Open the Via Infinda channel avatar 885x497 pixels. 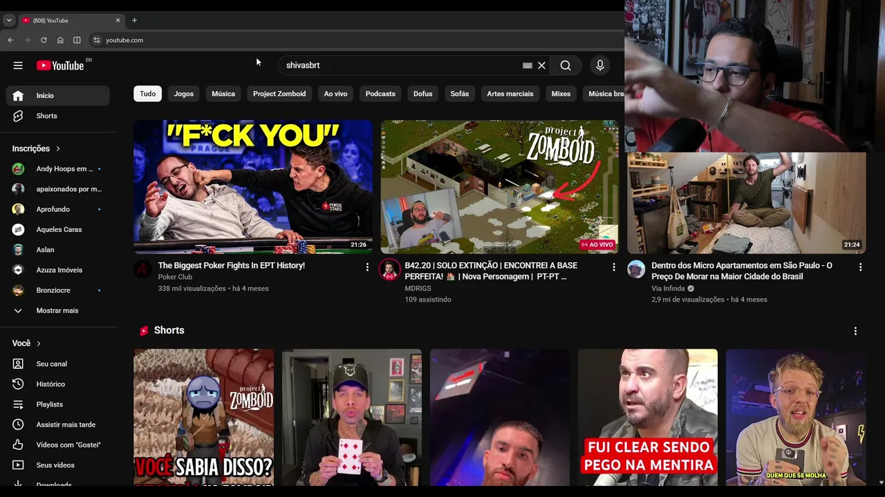636,269
